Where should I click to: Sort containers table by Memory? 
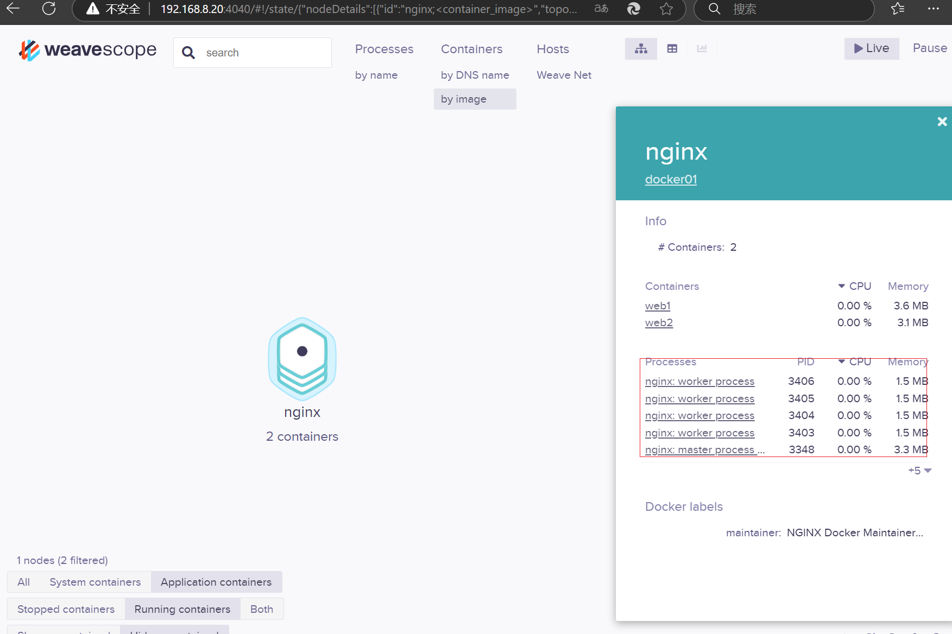tap(908, 286)
